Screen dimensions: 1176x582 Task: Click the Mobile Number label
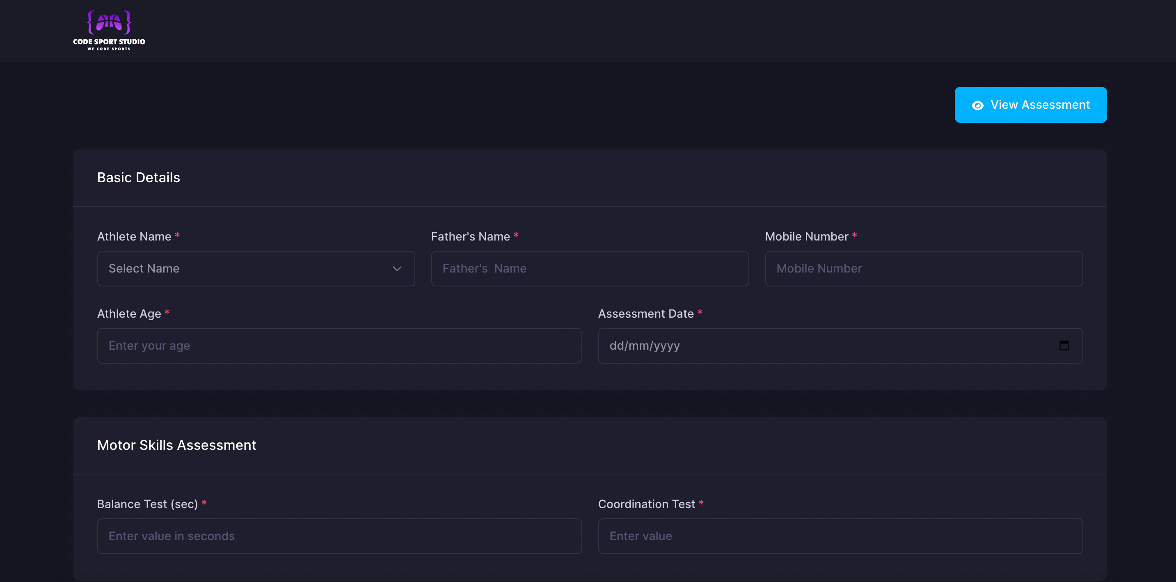[x=806, y=236]
